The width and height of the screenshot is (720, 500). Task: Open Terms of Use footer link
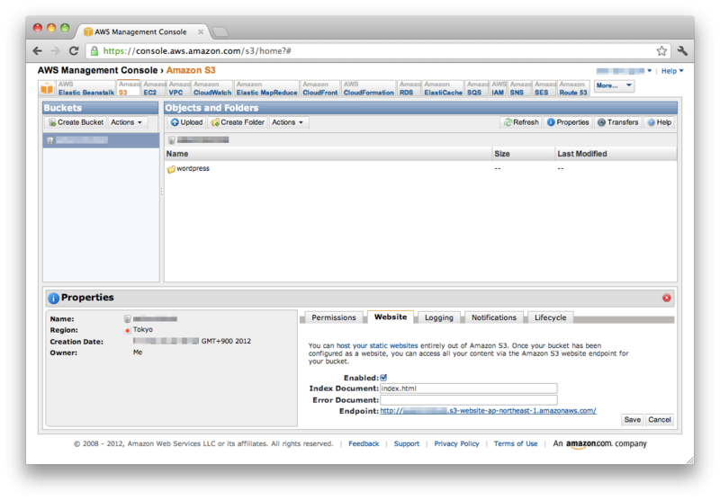[x=516, y=444]
